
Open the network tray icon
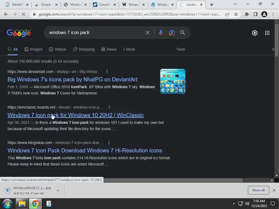(x=241, y=204)
